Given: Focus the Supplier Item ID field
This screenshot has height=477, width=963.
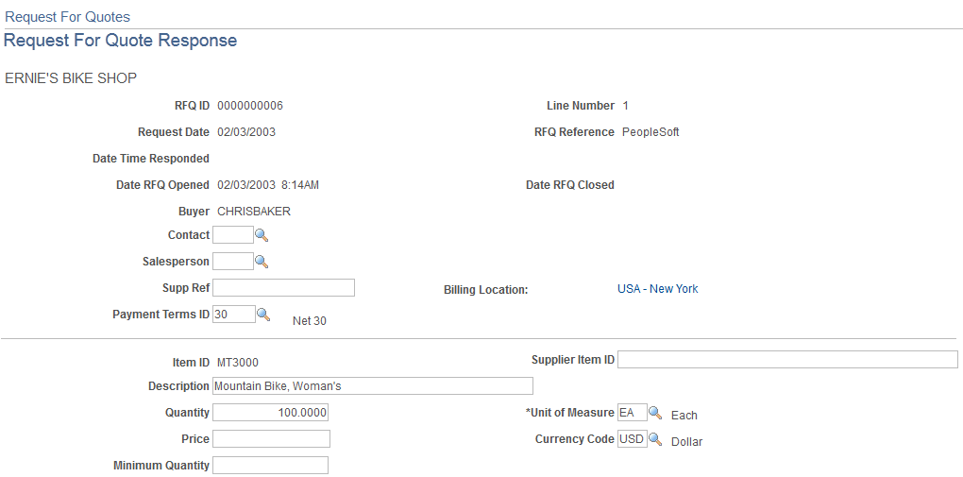Looking at the screenshot, I should pyautogui.click(x=787, y=360).
